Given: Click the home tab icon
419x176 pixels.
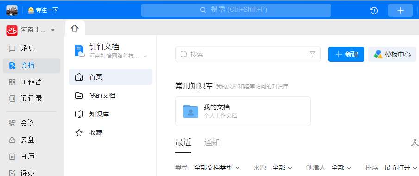Looking at the screenshot, I should pos(75,28).
